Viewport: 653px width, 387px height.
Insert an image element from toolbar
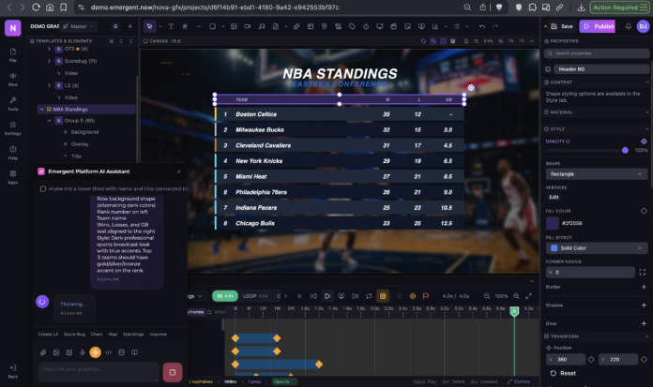(234, 26)
